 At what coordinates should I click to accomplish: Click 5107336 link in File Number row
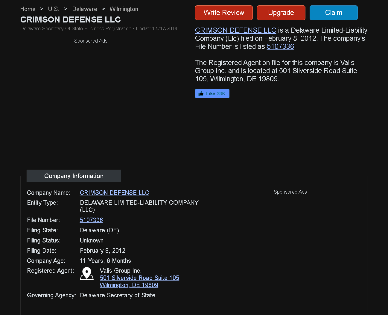(91, 220)
